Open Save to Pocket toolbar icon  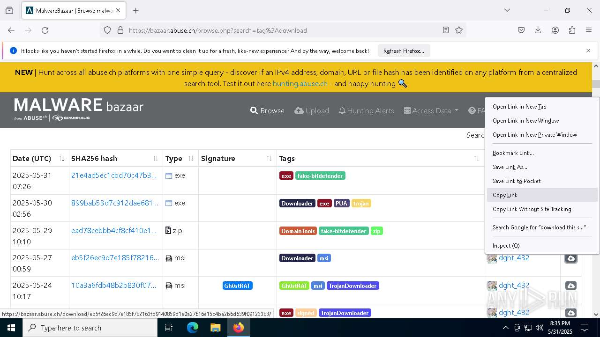(521, 30)
